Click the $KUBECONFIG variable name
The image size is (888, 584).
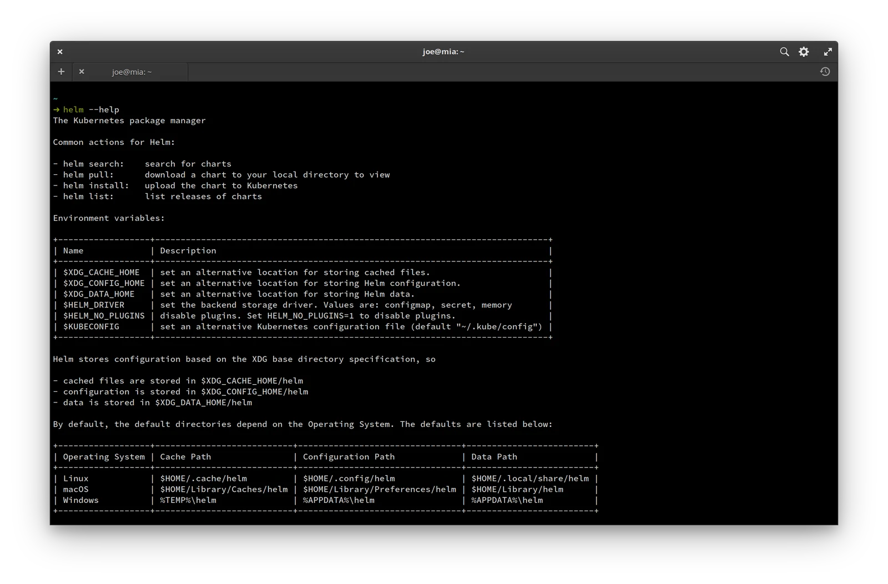(x=91, y=327)
